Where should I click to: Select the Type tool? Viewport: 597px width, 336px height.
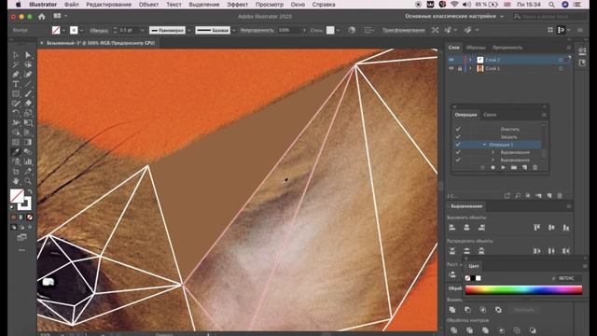(x=16, y=84)
